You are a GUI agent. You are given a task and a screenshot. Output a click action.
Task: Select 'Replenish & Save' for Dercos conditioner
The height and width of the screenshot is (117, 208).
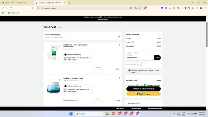click(x=66, y=58)
